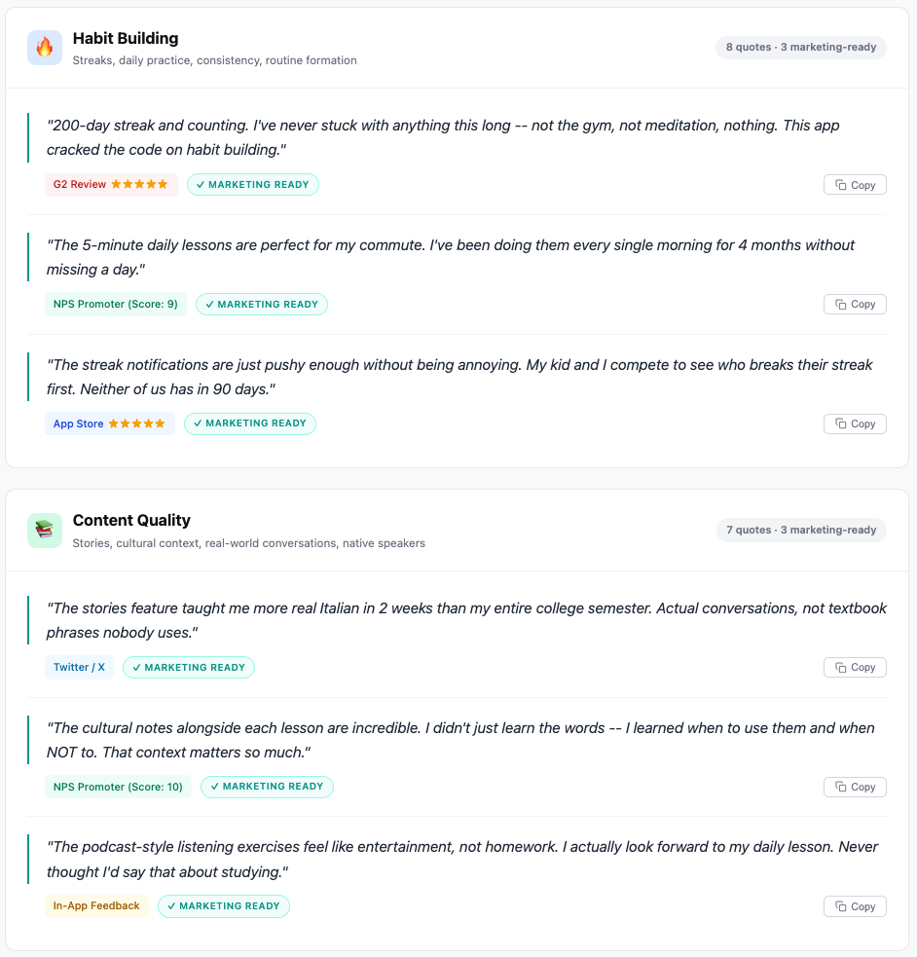Click the App Store five-star tag
The height and width of the screenshot is (957, 917).
[x=110, y=423]
